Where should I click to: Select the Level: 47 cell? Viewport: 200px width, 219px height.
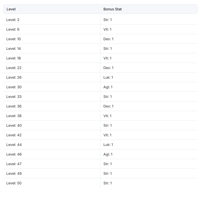(52, 164)
